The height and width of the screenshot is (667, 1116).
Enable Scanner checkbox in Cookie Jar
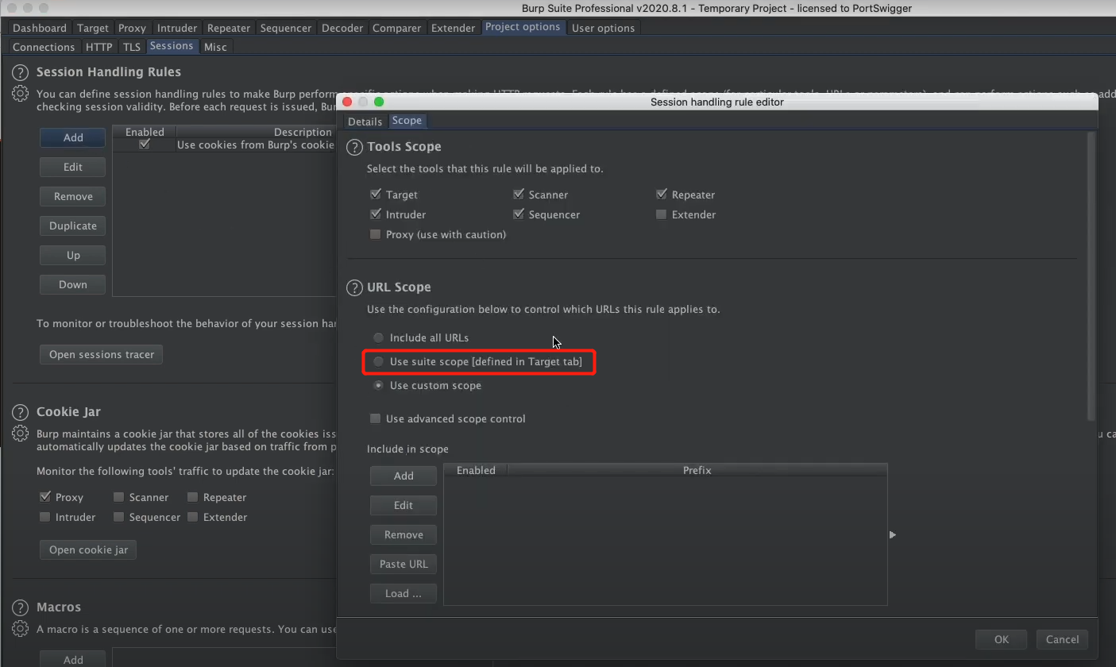pos(118,497)
